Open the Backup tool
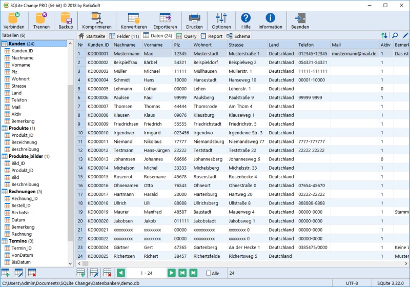This screenshot has height=287, width=410. coord(66,18)
